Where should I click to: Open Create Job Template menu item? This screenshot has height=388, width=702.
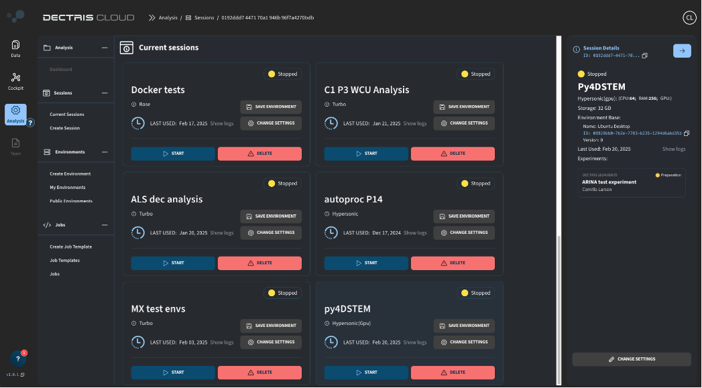click(x=71, y=247)
